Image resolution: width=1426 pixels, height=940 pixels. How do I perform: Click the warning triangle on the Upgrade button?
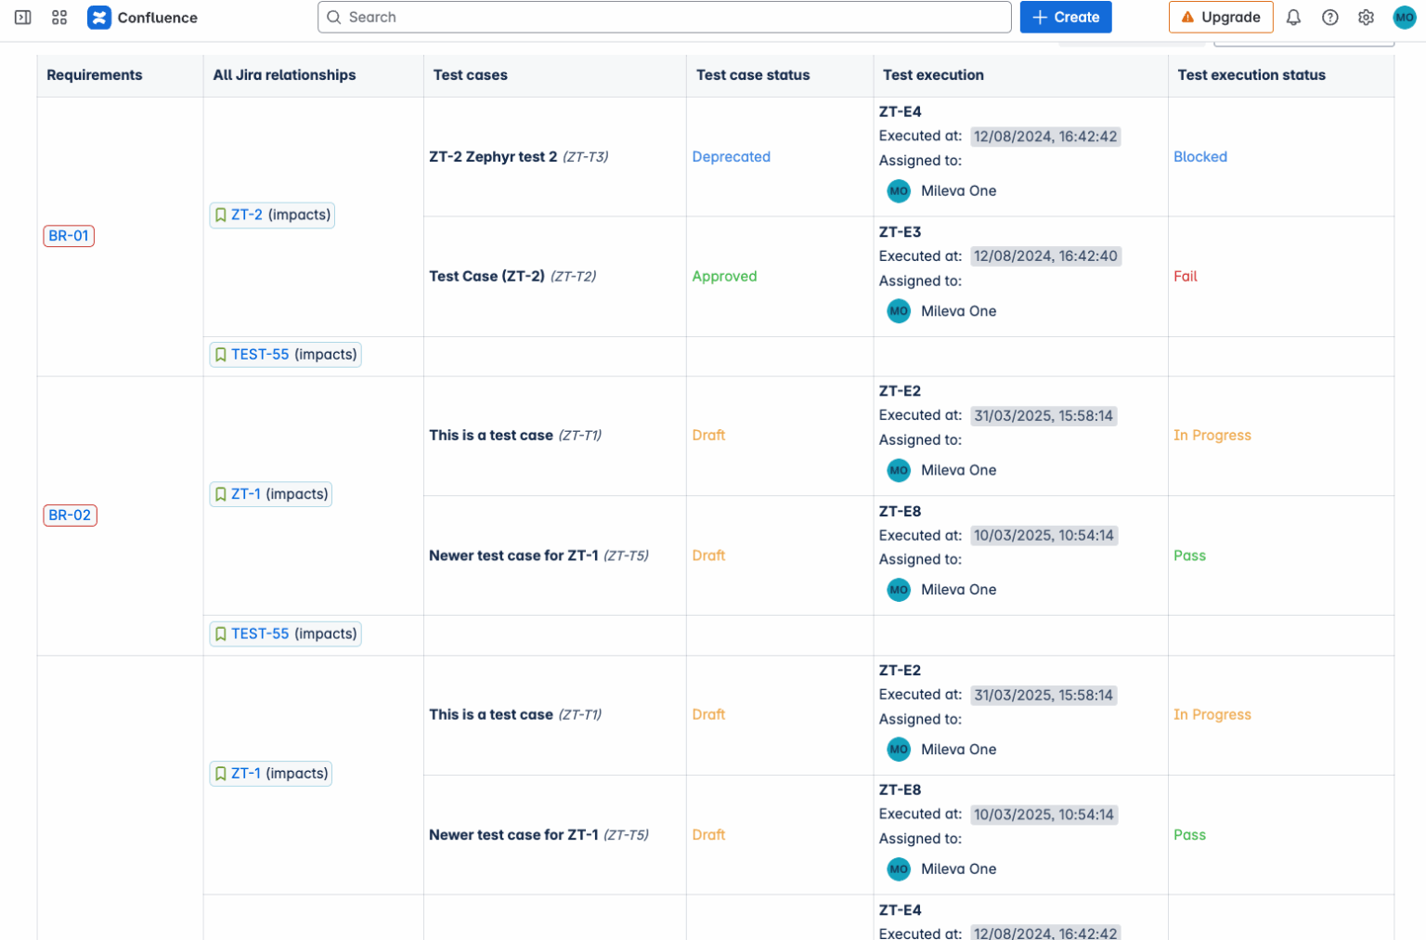(x=1188, y=16)
